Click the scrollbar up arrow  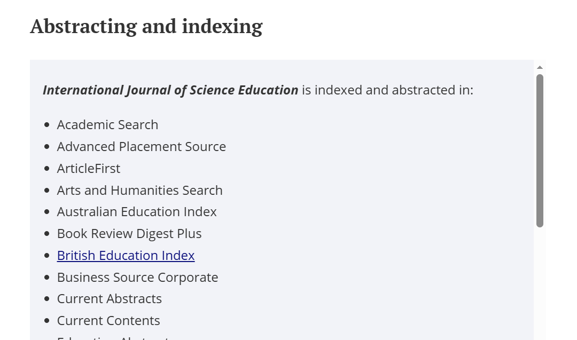point(540,67)
